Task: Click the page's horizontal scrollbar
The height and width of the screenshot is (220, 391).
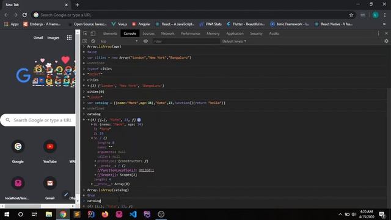Action: coord(23,206)
